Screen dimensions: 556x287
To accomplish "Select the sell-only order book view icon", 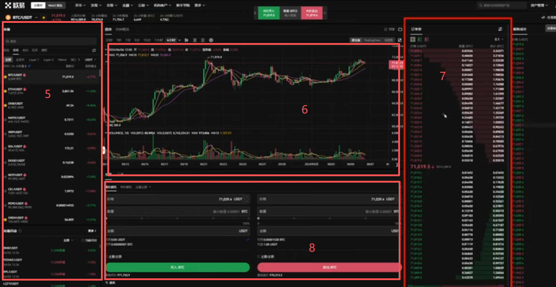I will pyautogui.click(x=426, y=39).
